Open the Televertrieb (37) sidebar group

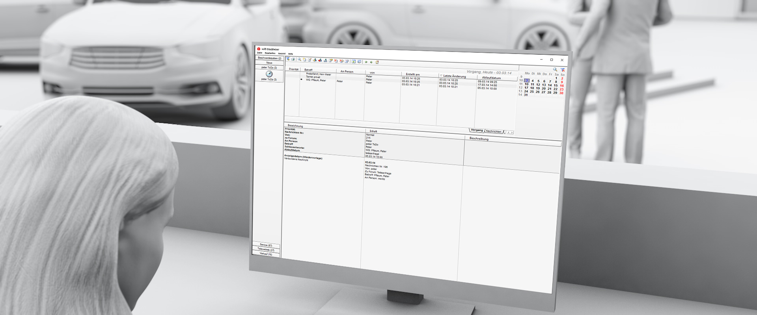(x=266, y=250)
